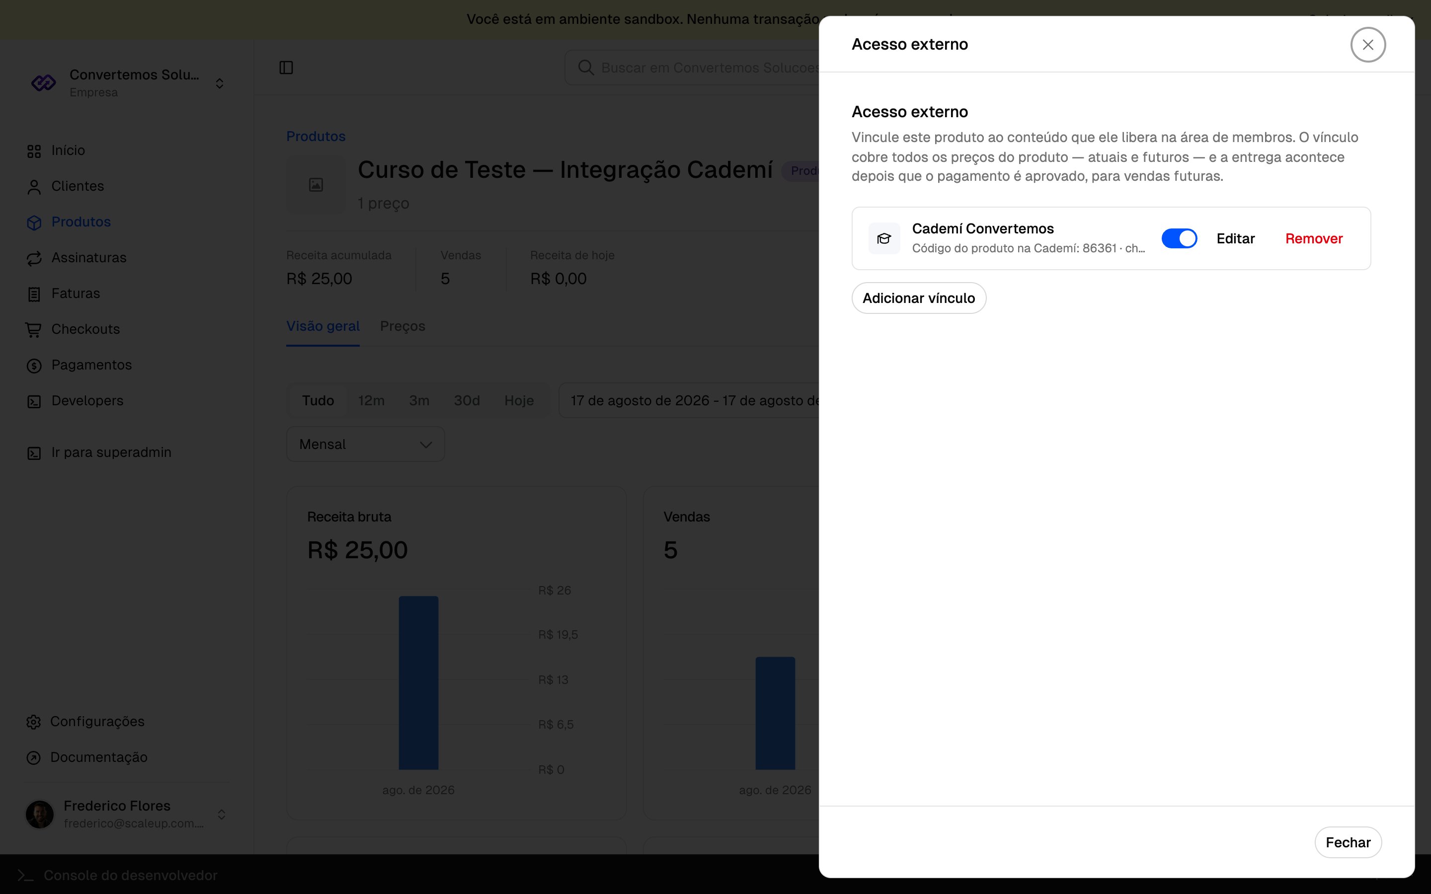Click Frederico Flores avatar

pos(40,814)
